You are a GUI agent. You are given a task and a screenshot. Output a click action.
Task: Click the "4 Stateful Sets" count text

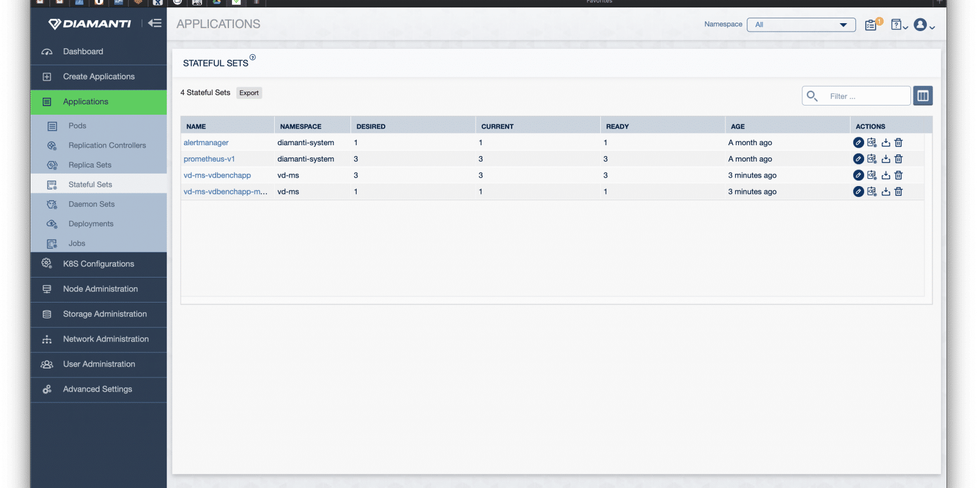click(x=205, y=93)
